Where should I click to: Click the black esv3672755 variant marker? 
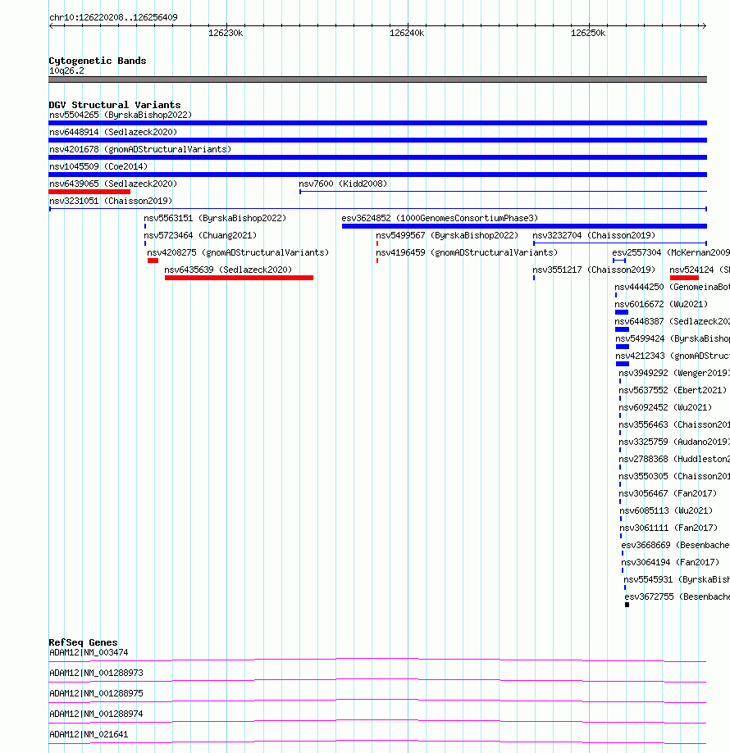627,605
